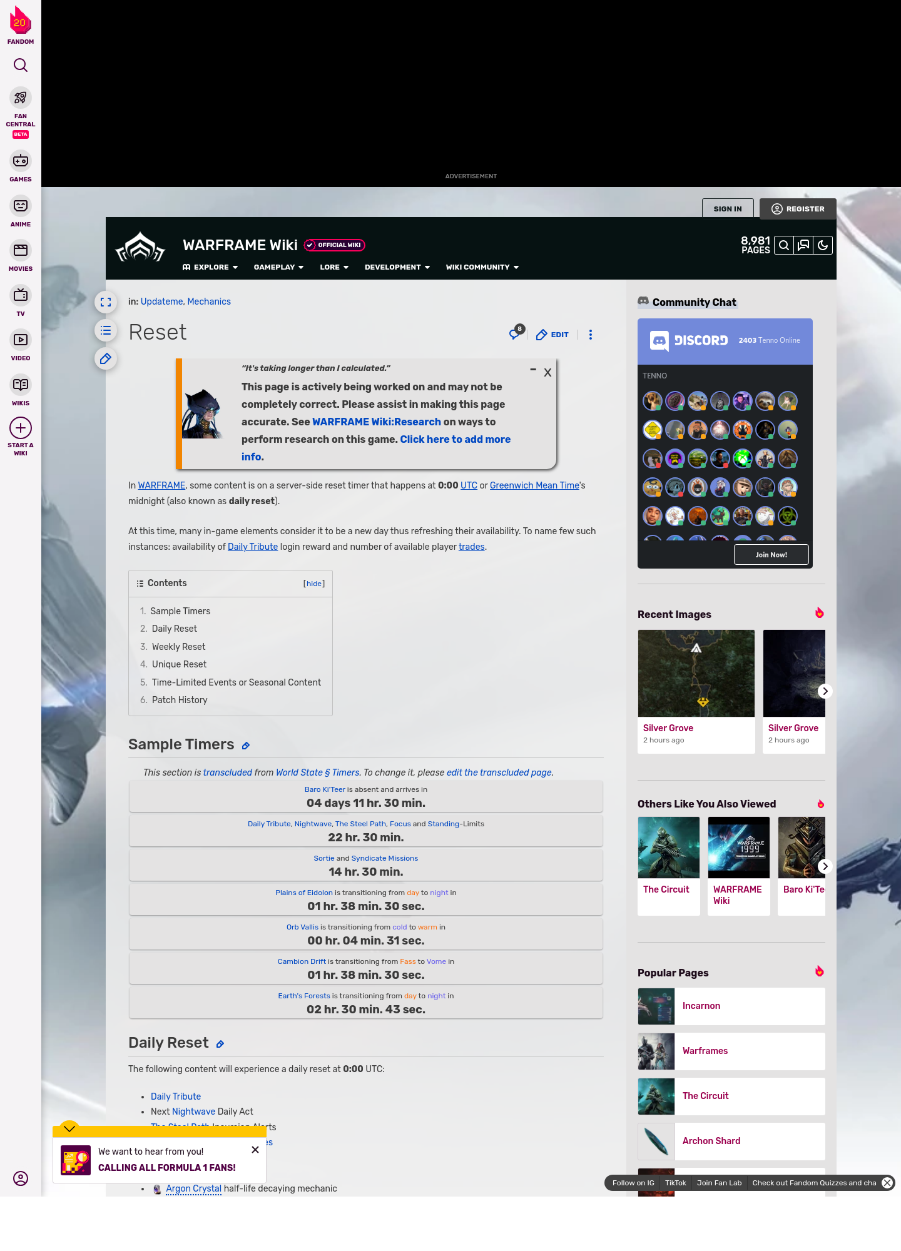
Task: Jump to Patch History in Contents
Action: point(180,700)
